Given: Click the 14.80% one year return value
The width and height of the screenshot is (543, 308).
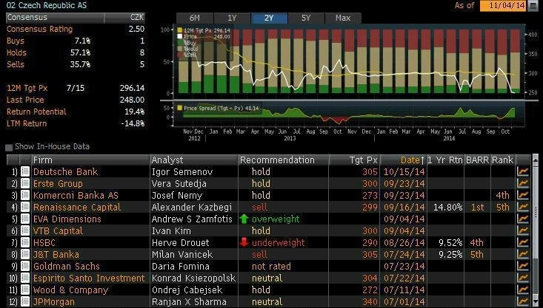Looking at the screenshot, I should click(447, 207).
